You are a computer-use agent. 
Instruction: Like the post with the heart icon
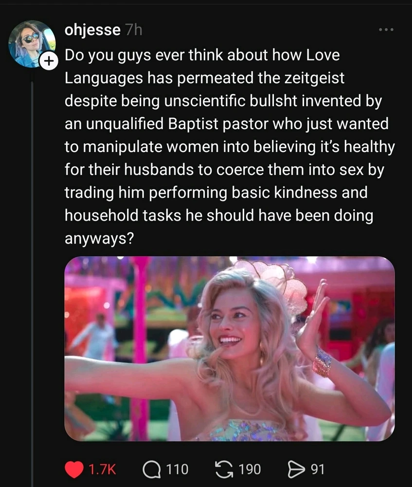(x=74, y=469)
